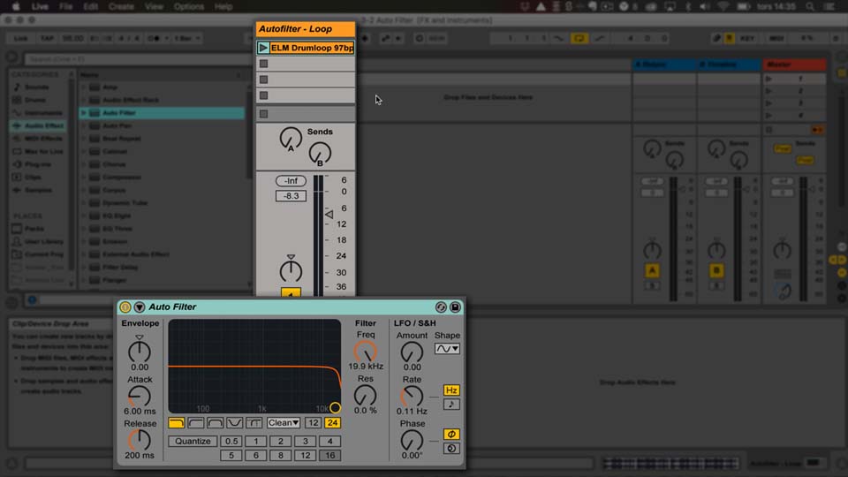Click the Filter Freq knob

(x=366, y=352)
